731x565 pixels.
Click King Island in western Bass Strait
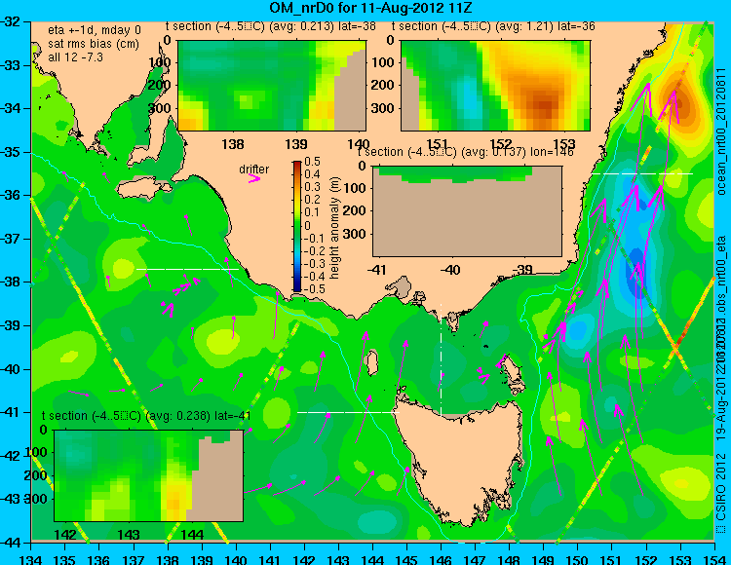pos(372,363)
